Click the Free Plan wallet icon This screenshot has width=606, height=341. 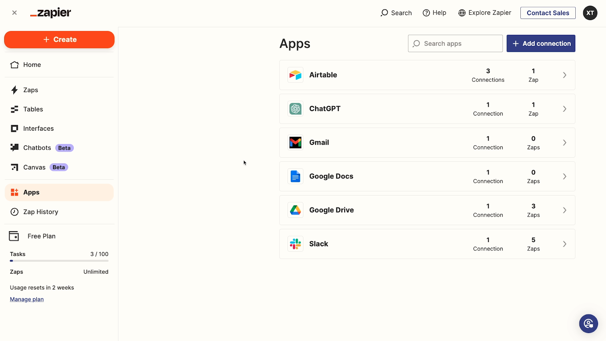point(14,236)
